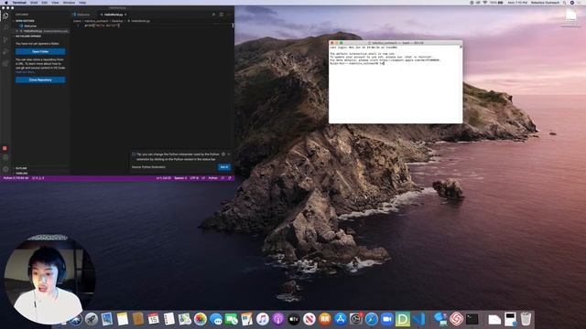Open editor More Actions ellipsis
Image resolution: width=586 pixels, height=329 pixels.
(228, 15)
